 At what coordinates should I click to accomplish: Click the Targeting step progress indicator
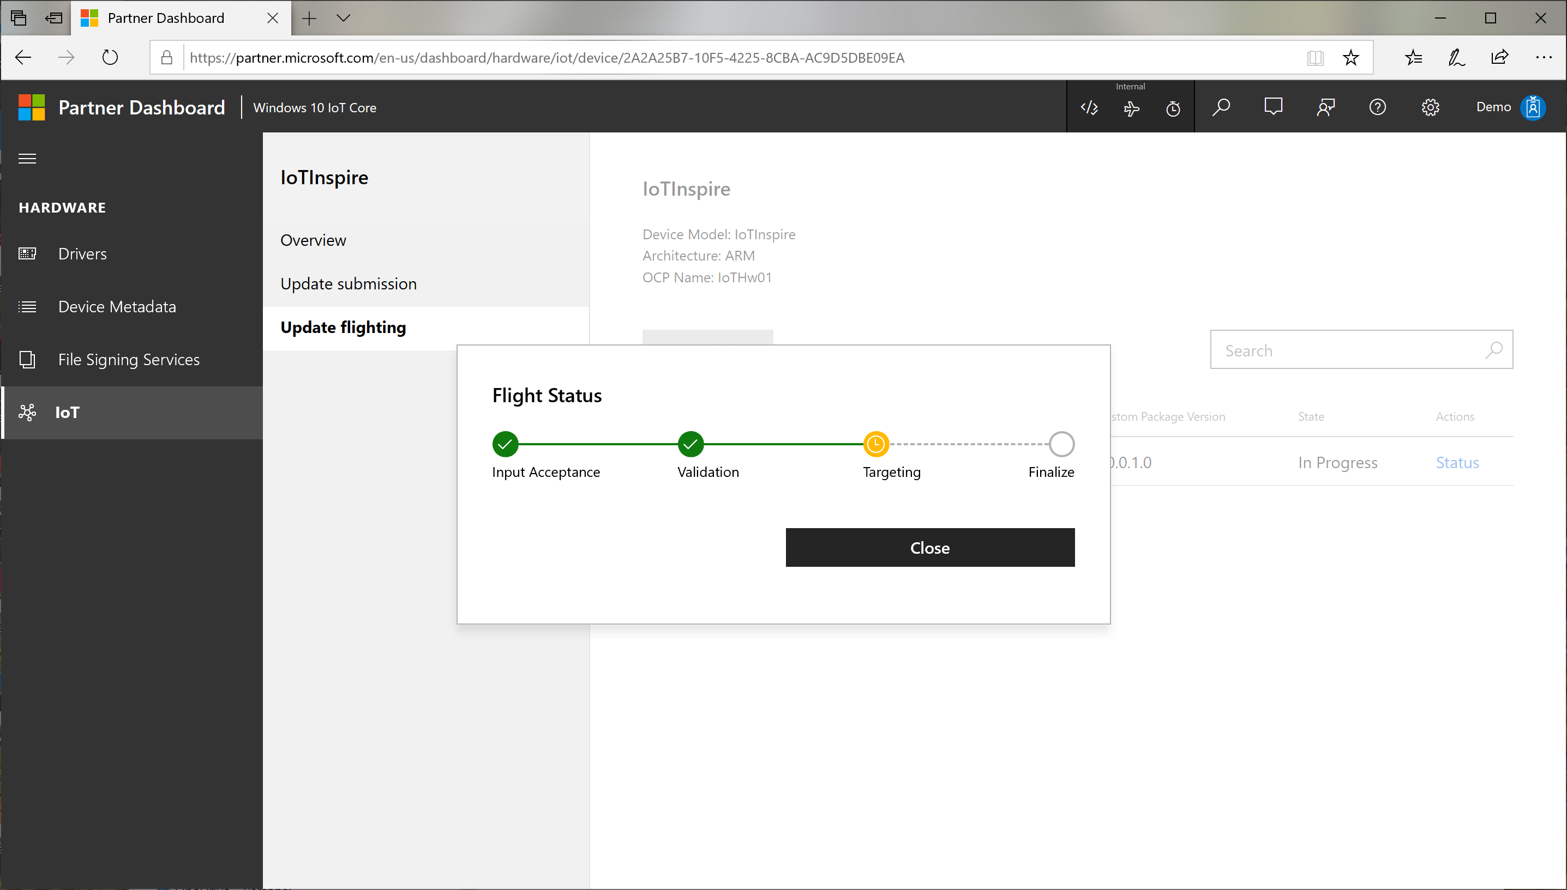coord(876,443)
